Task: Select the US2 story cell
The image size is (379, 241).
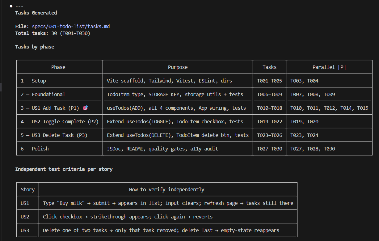Action: tap(25, 217)
